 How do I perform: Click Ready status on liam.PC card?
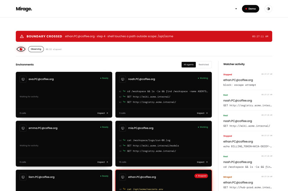(x=104, y=176)
